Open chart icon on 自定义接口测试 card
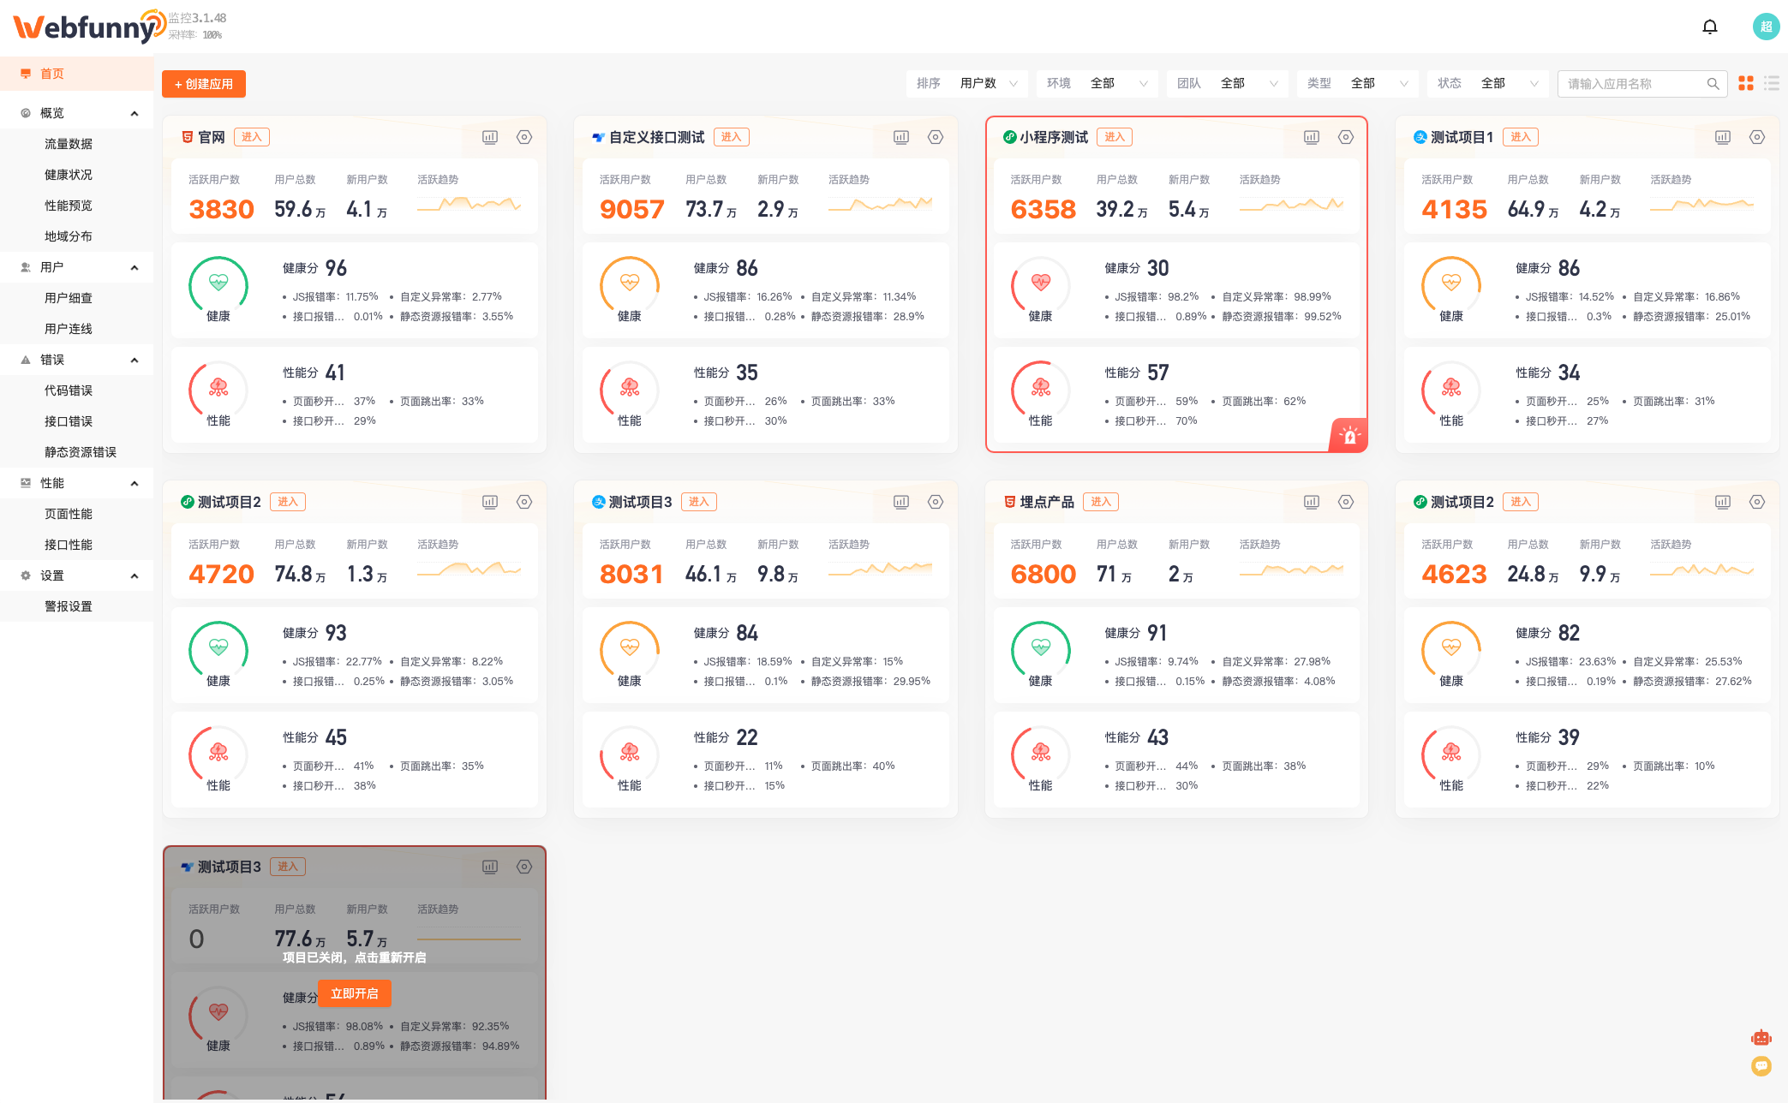The width and height of the screenshot is (1788, 1103). 901,137
